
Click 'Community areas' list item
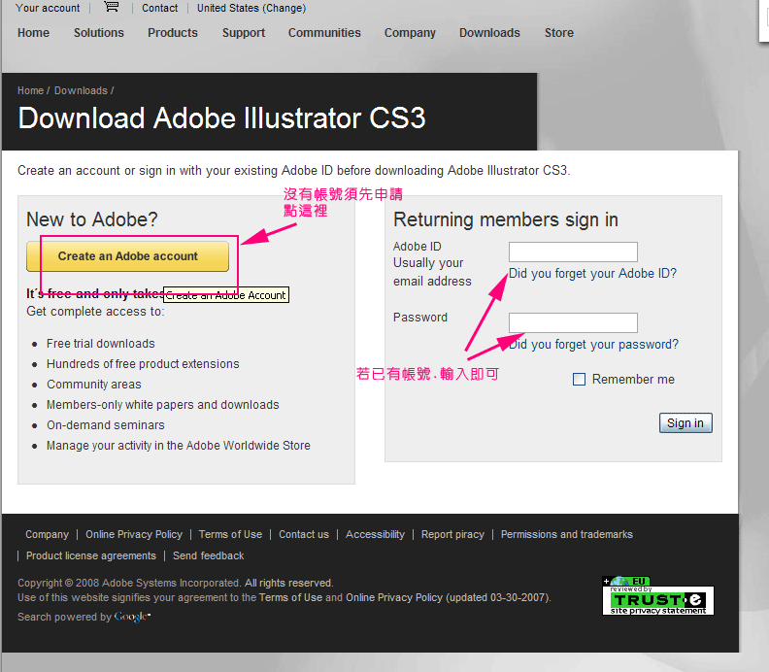(94, 385)
